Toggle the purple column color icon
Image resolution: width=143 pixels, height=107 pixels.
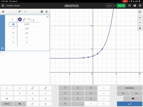[x=20, y=19]
